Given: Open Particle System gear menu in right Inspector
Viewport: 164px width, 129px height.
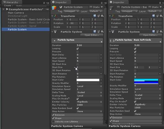Looking at the screenshot, I should [x=161, y=31].
